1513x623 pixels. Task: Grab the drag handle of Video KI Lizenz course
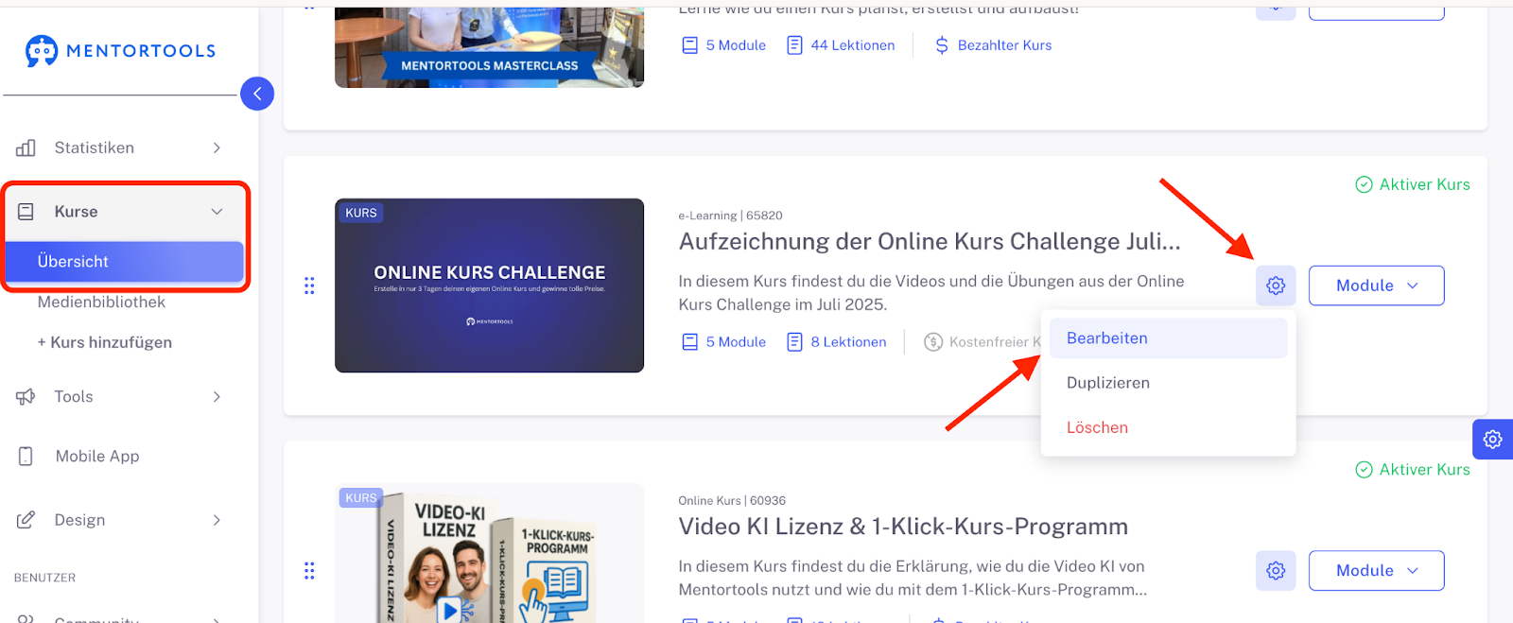pyautogui.click(x=309, y=571)
